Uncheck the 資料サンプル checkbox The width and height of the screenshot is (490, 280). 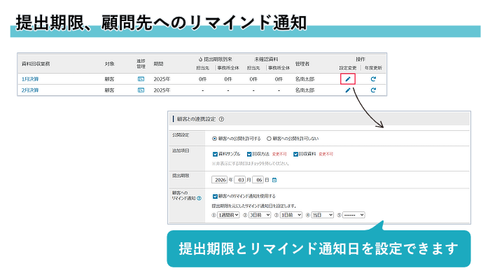215,154
